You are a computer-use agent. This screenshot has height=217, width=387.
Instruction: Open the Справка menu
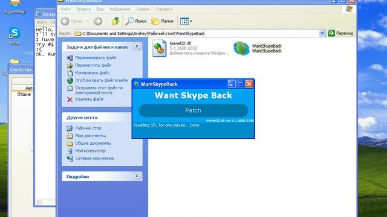click(x=164, y=9)
